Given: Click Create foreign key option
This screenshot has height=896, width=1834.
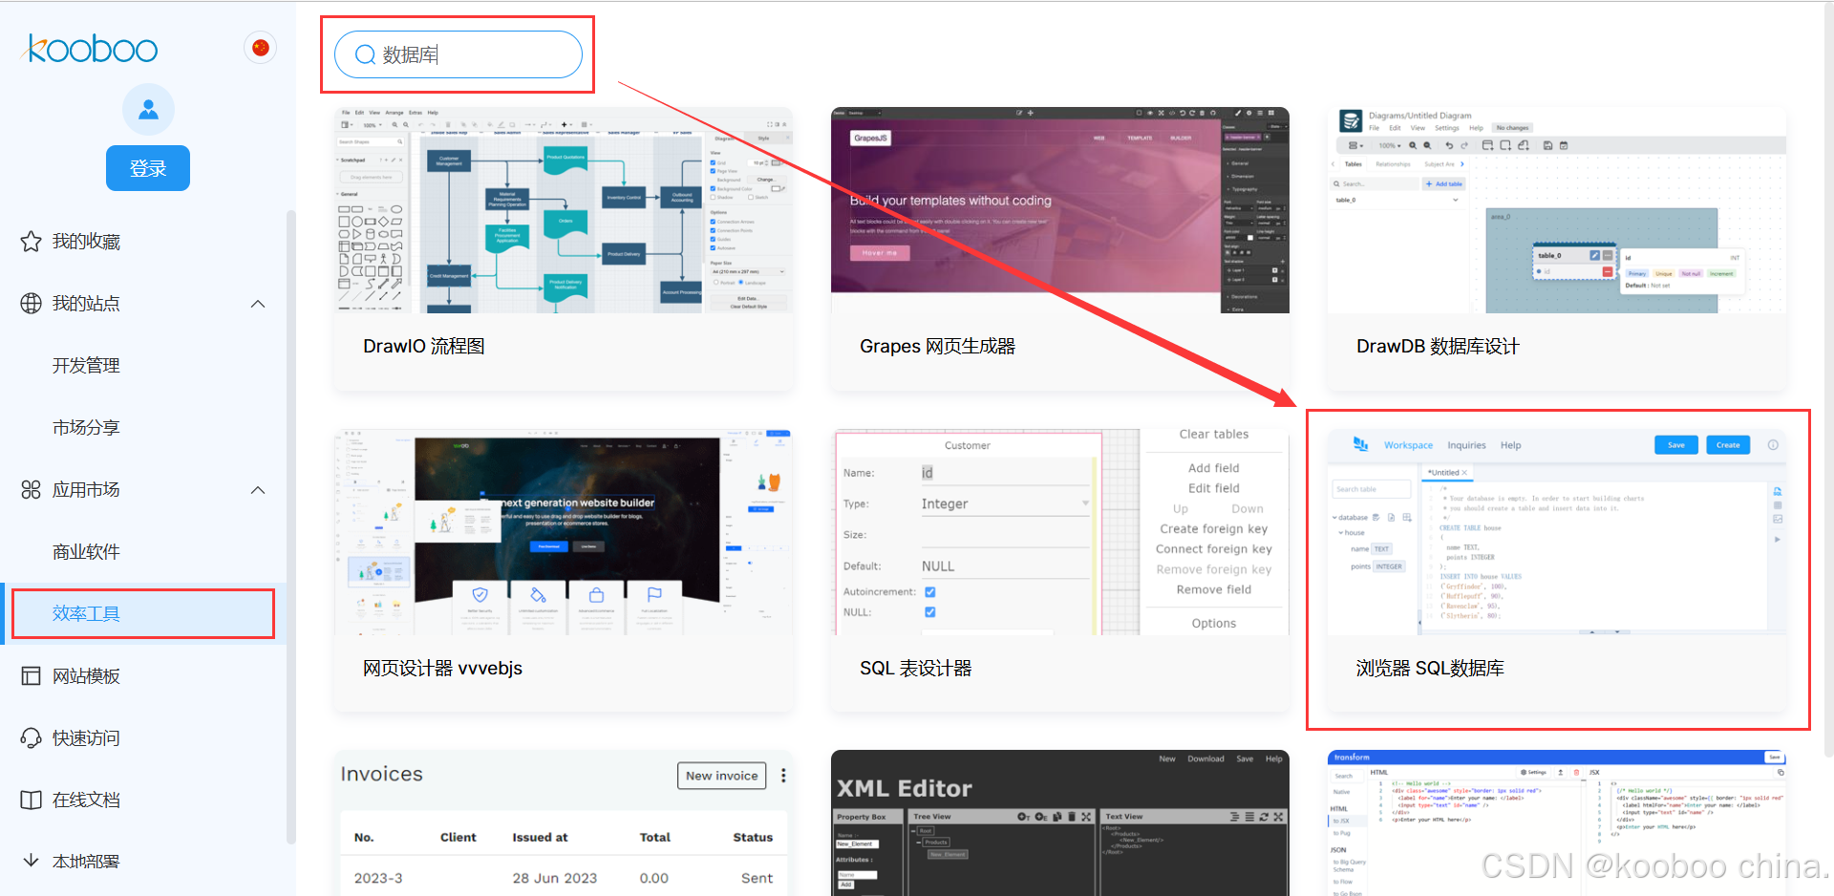Looking at the screenshot, I should 1214,529.
